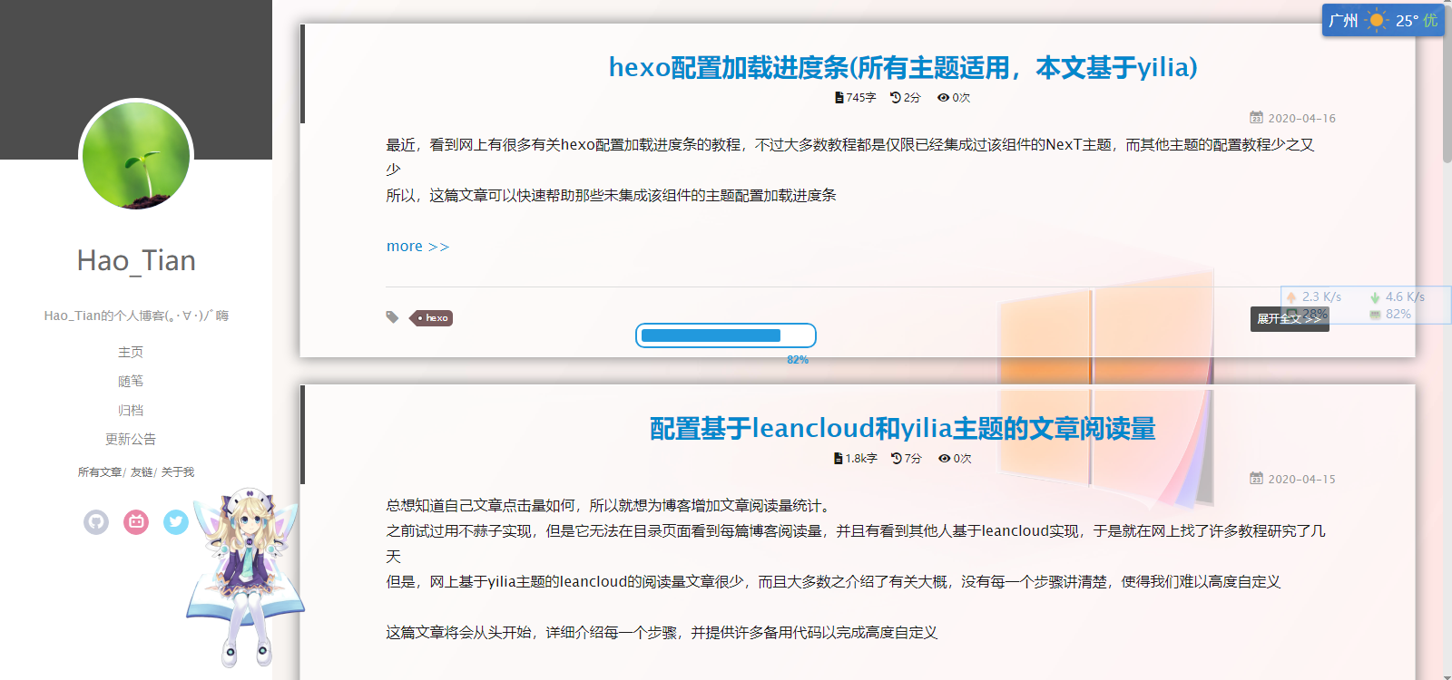
Task: Click the sun icon in the weather widget
Action: tap(1377, 20)
